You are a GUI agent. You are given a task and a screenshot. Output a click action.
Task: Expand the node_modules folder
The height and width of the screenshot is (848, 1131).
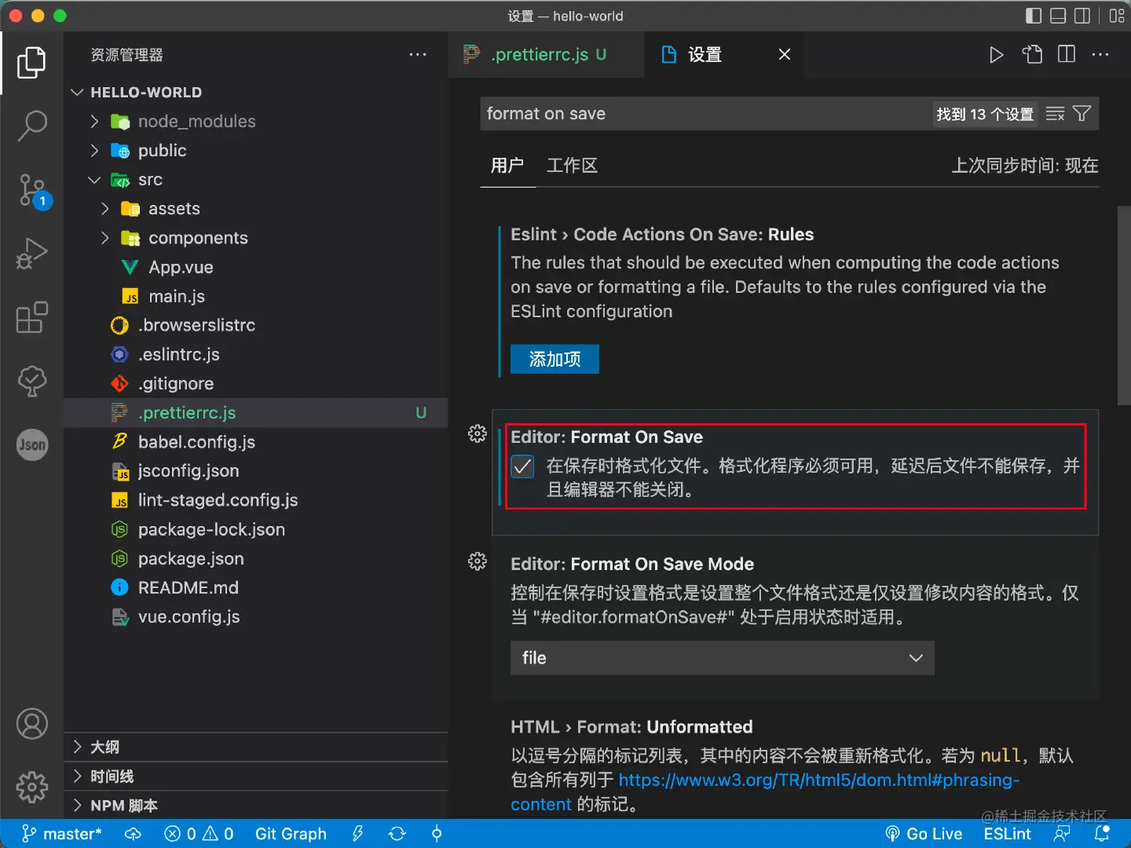[x=94, y=121]
